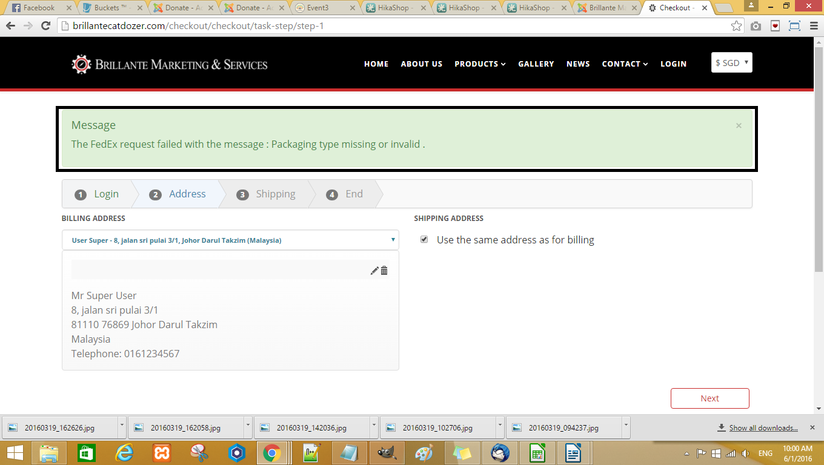Launch Windows Store from the taskbar
Viewport: 824px width, 465px height.
[87, 453]
